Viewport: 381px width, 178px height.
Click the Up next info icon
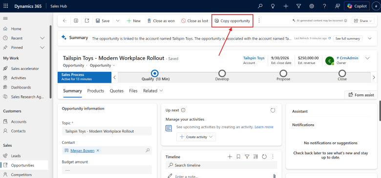pyautogui.click(x=183, y=110)
